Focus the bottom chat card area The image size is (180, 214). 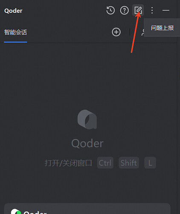(x=87, y=209)
